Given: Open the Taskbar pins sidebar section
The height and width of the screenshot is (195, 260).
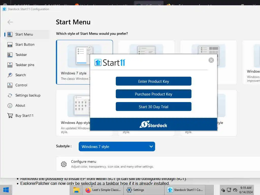Looking at the screenshot, I should click(x=27, y=65).
